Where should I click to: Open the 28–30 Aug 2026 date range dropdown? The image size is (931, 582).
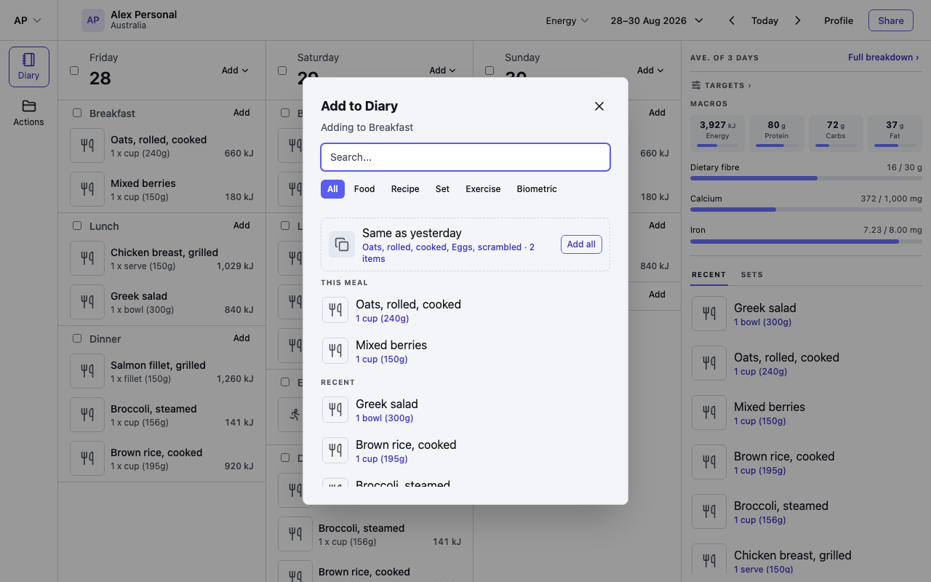(x=657, y=20)
